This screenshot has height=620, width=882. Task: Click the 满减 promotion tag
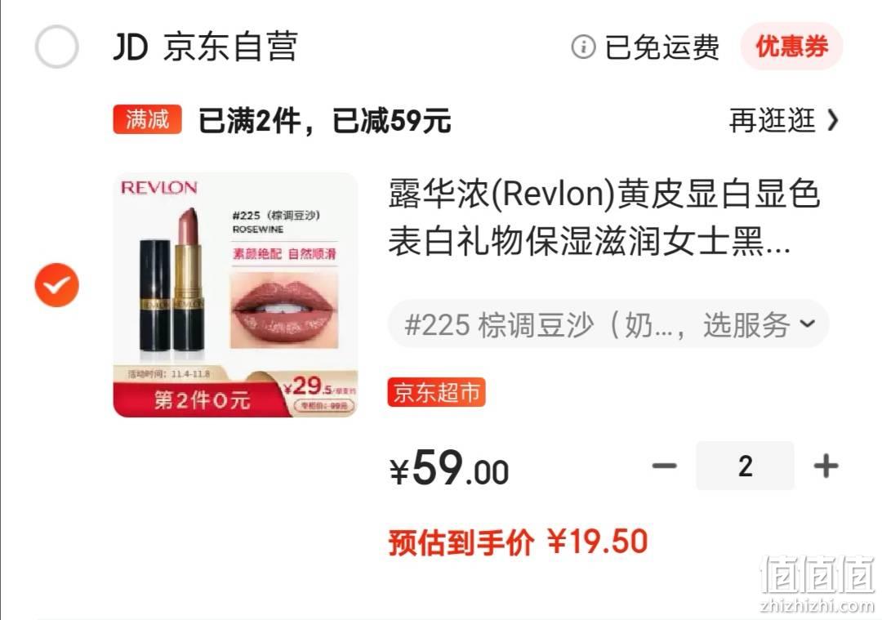147,119
